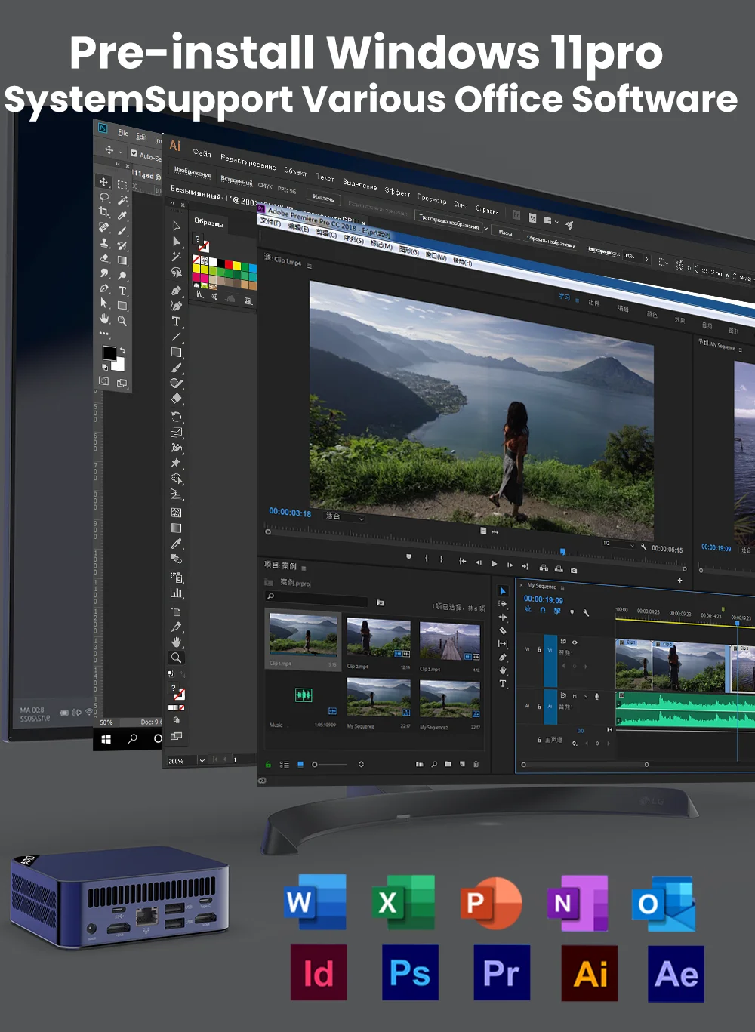Click the Export Frame camera icon
The height and width of the screenshot is (1032, 755).
point(574,570)
